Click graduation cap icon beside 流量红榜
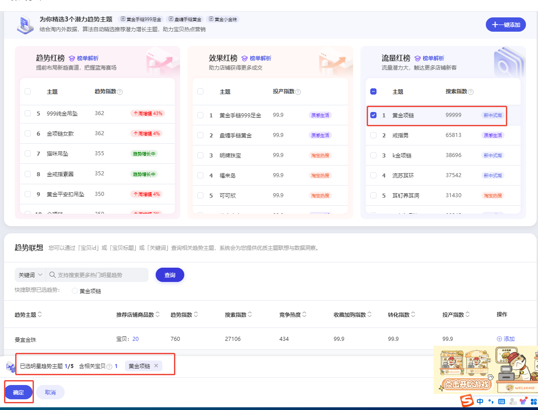This screenshot has height=410, width=538. click(x=418, y=58)
